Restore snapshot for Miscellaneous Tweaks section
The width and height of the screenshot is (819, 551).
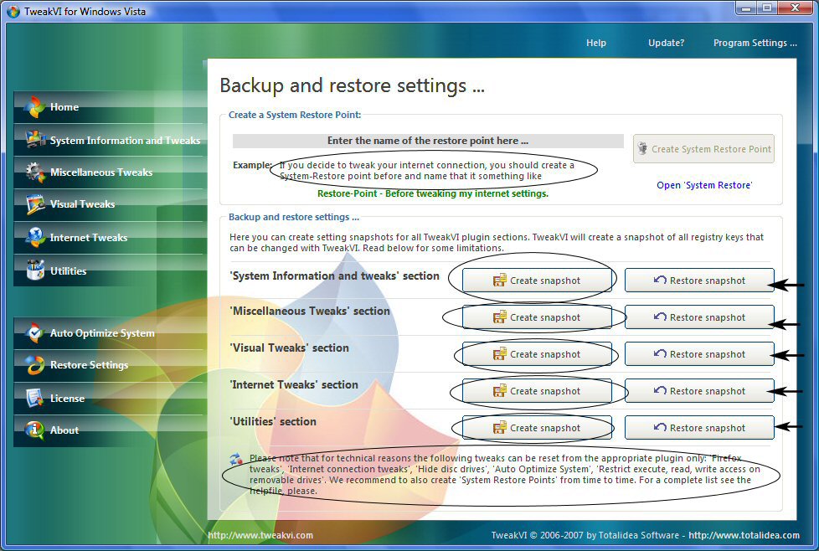[x=699, y=317]
